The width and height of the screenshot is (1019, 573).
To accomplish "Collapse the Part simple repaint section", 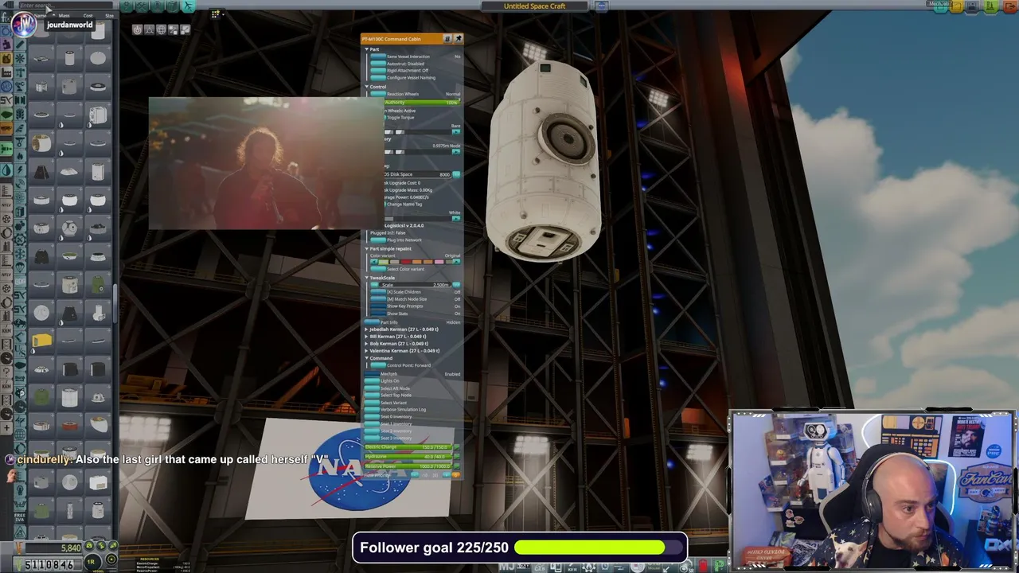I will 367,248.
